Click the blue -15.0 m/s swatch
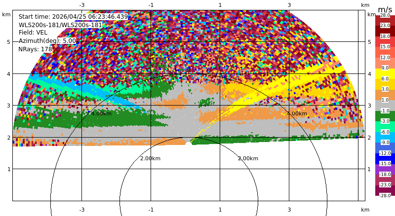 (385, 159)
